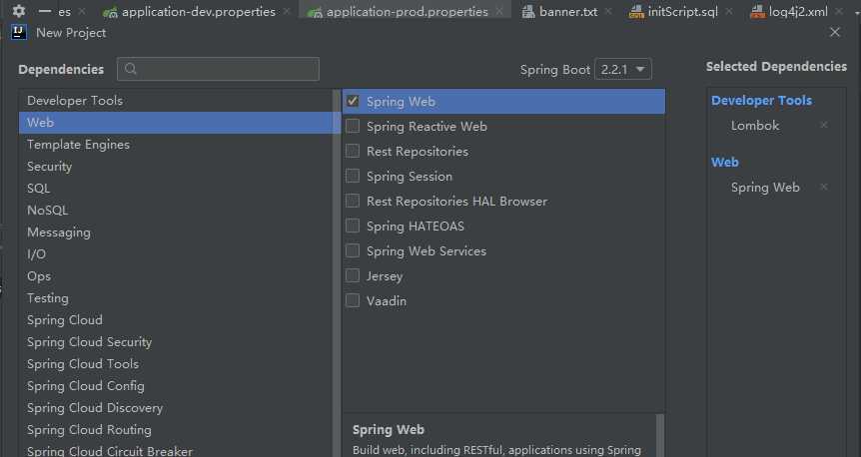Select Spring Cloud Circuit Breaker category
861x457 pixels.
point(177,450)
